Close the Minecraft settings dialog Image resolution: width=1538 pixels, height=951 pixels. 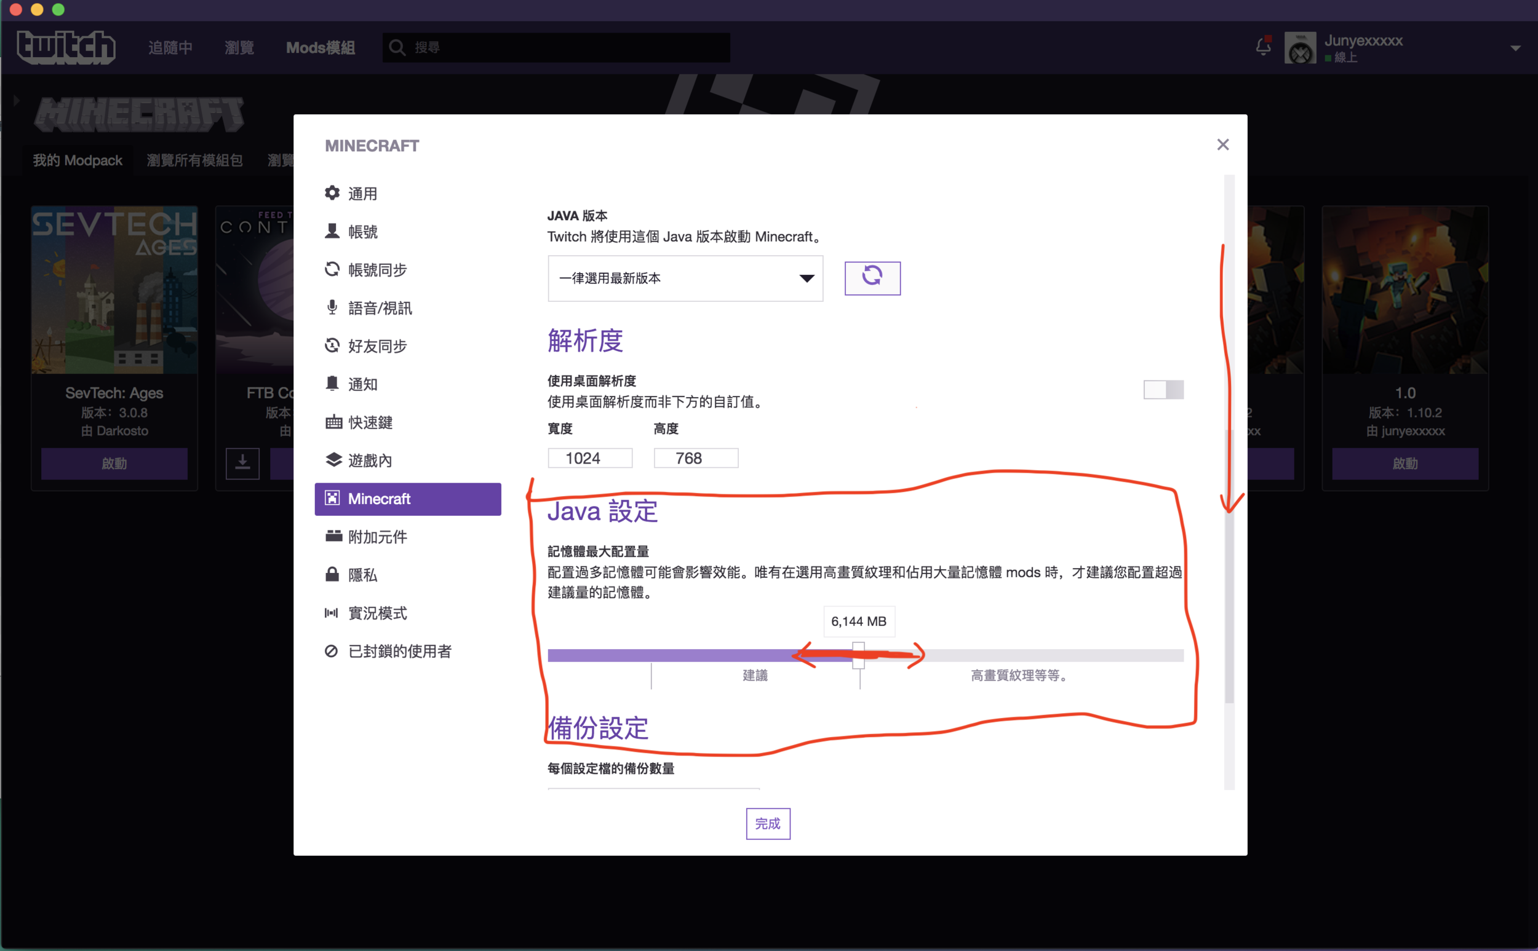[x=1223, y=144]
